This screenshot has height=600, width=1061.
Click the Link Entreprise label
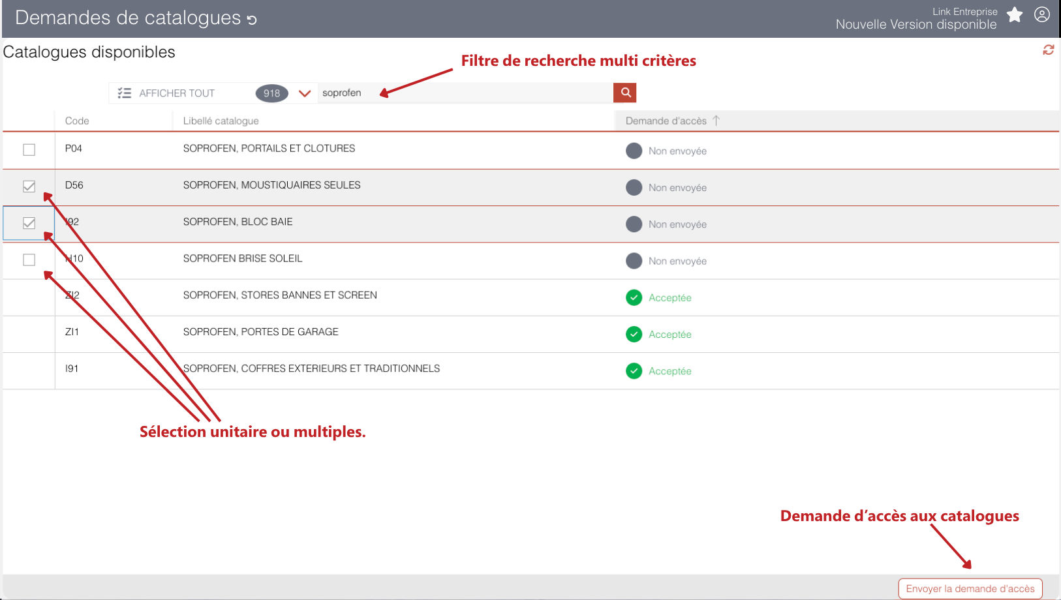pyautogui.click(x=964, y=12)
